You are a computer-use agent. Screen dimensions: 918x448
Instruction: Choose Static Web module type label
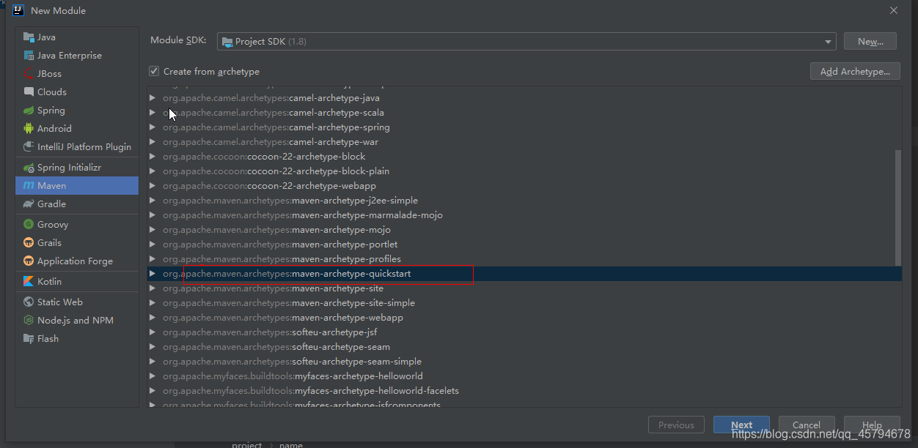(60, 302)
